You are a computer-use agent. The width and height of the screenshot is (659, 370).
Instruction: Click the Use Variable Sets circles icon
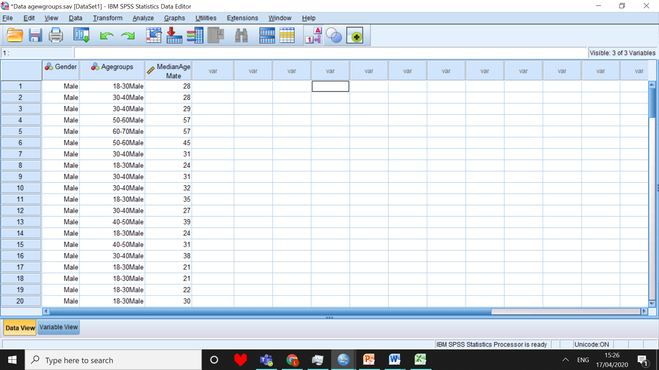click(334, 35)
